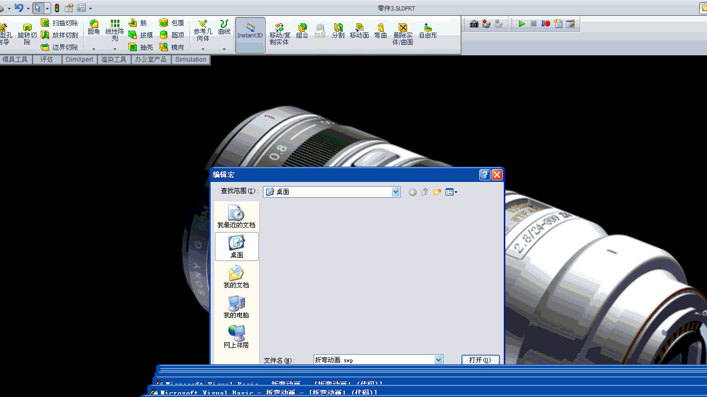
Task: Activate the Select cursor tool
Action: pos(37,8)
